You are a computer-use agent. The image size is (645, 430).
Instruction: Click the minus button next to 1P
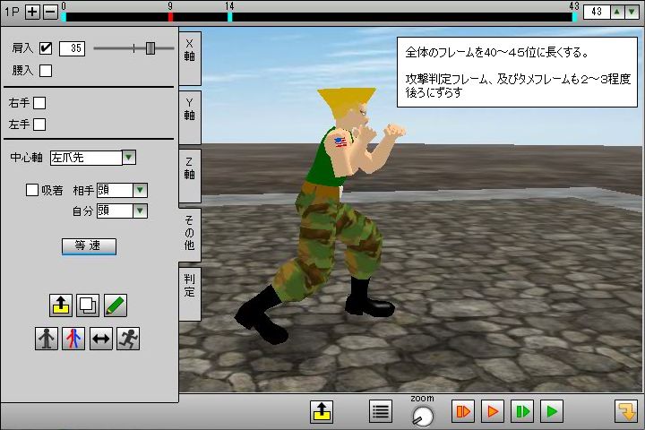(50, 12)
